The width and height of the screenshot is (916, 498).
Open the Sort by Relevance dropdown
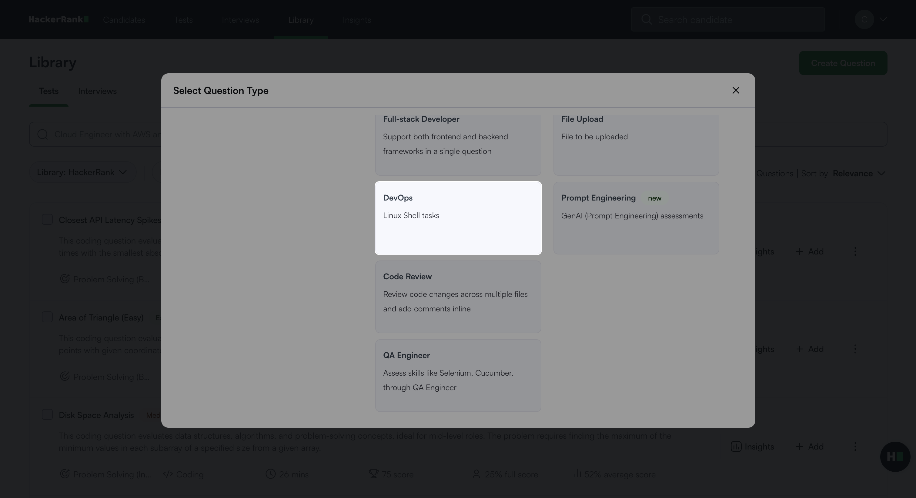click(858, 174)
